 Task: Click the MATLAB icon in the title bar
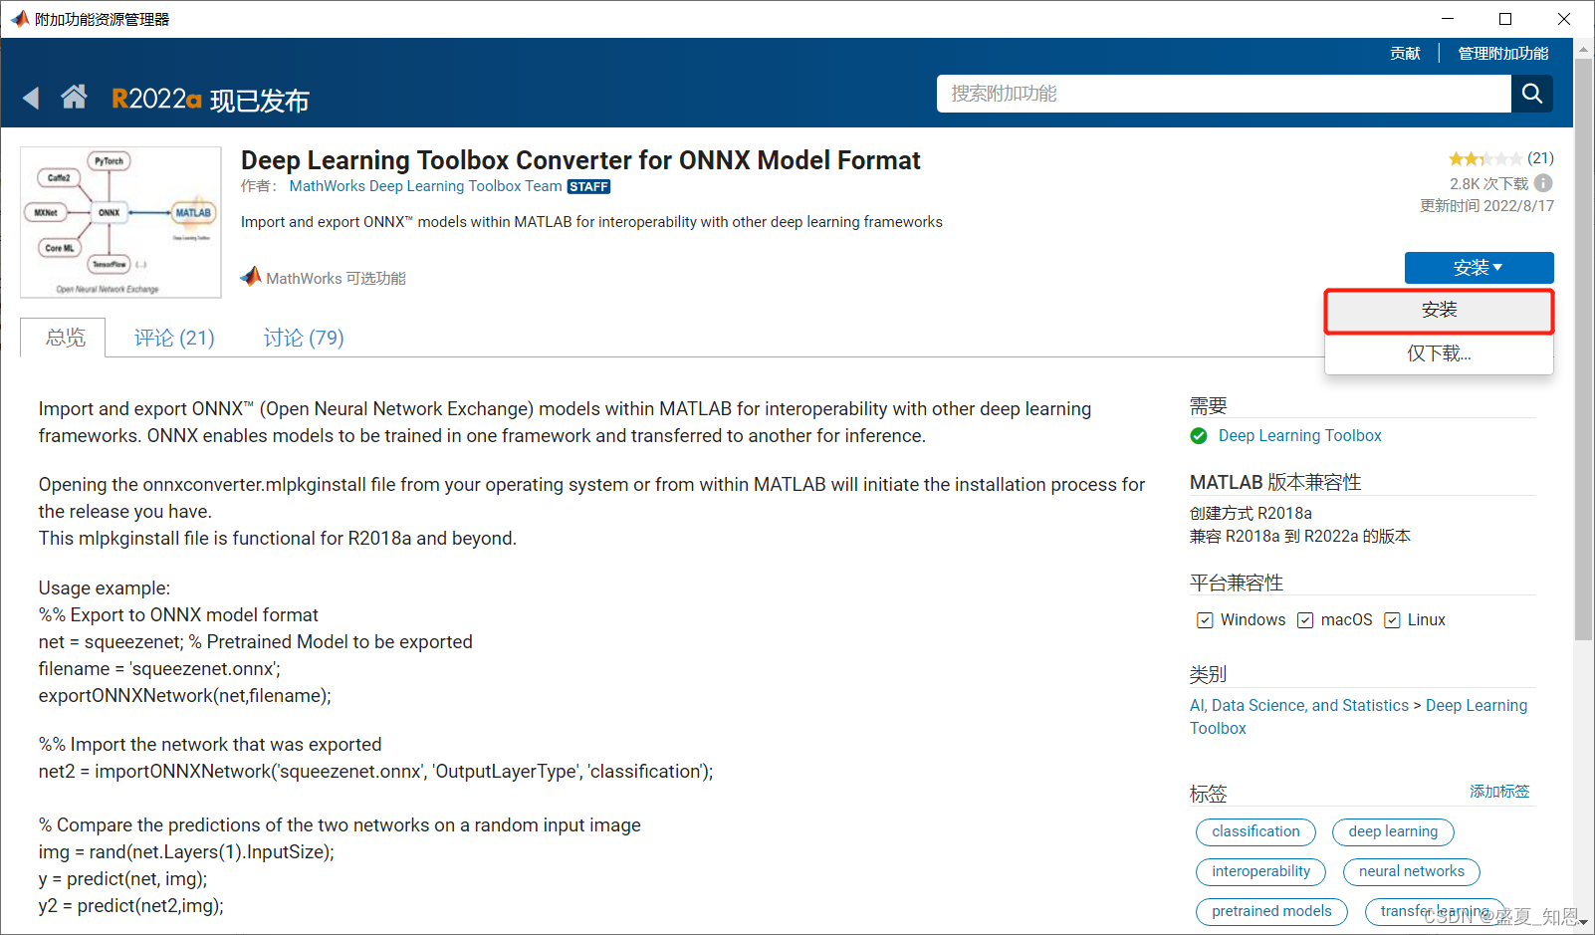(20, 18)
